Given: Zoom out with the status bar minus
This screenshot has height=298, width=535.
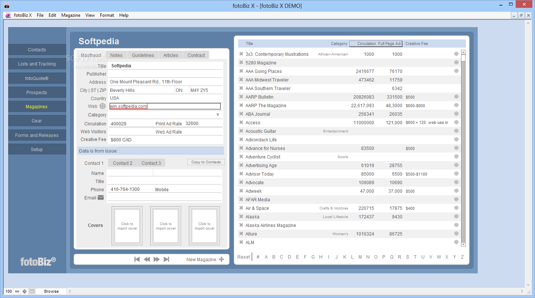Looking at the screenshot, I should click(x=17, y=291).
